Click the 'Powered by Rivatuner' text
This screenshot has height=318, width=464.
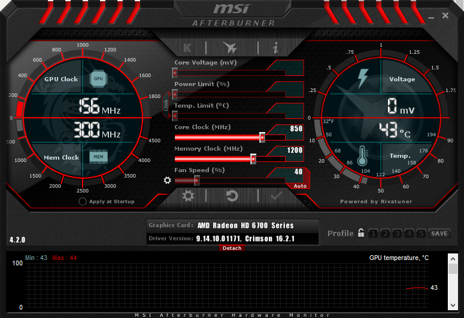(x=376, y=201)
